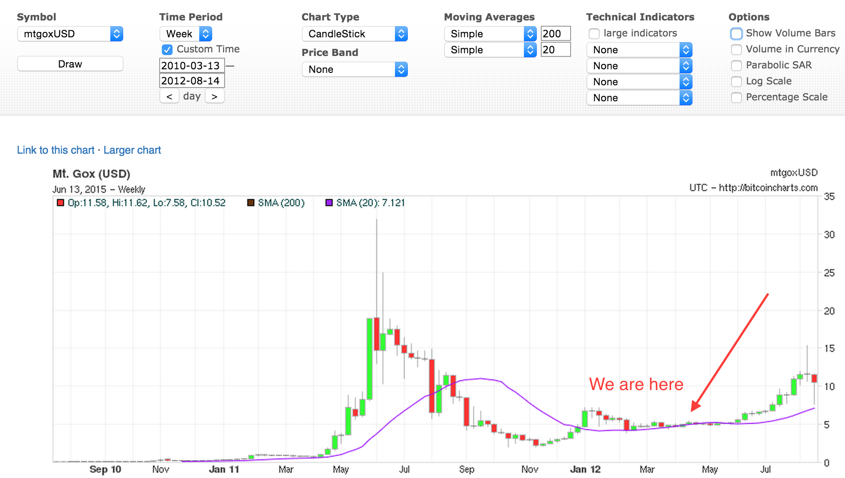Screen dimensions: 845x478
Task: Step forward one day with the > button
Action: point(214,96)
